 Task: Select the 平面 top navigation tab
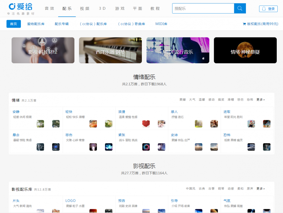click(x=137, y=8)
